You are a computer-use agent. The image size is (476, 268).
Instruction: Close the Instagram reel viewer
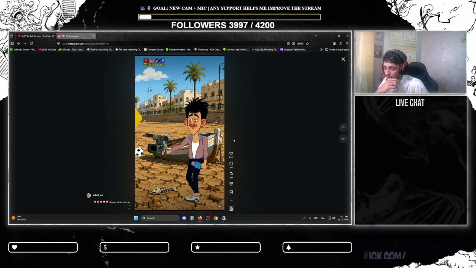tap(343, 59)
